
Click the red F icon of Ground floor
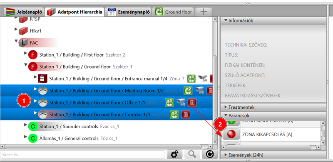click(33, 67)
